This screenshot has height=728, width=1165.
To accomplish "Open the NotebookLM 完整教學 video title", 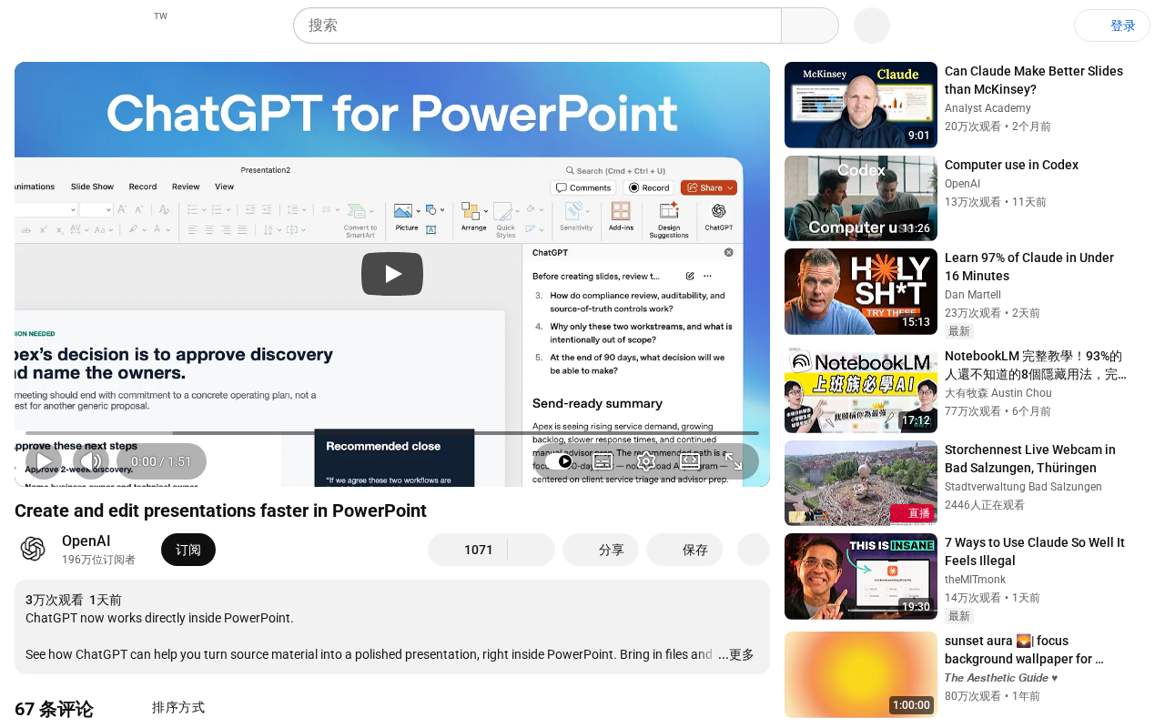I will [x=1036, y=365].
